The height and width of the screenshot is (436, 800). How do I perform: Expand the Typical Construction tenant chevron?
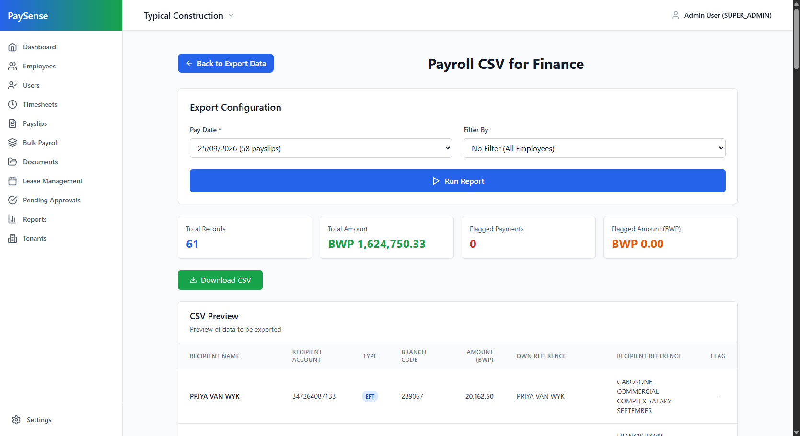click(x=231, y=15)
